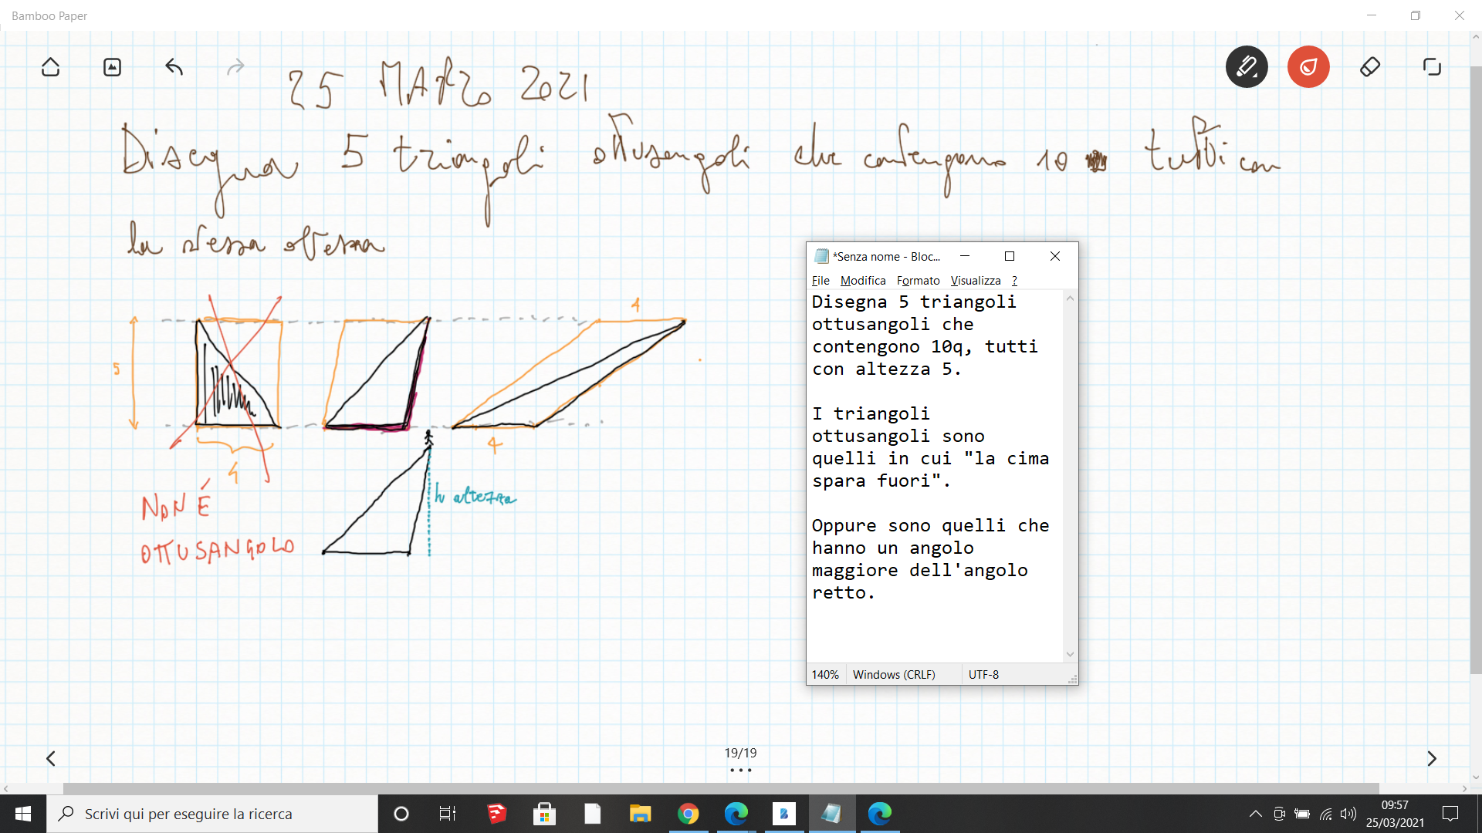Open Chrome from the taskbar
Screen dimensions: 1482x833
[x=688, y=814]
